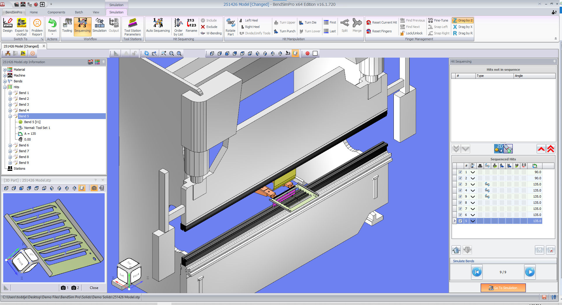This screenshot has height=305, width=562.
Task: Close the 3D Part preview panel
Action: click(103, 180)
